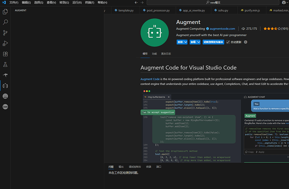Go forward with the right arrow
This screenshot has width=289, height=189.
142,3
